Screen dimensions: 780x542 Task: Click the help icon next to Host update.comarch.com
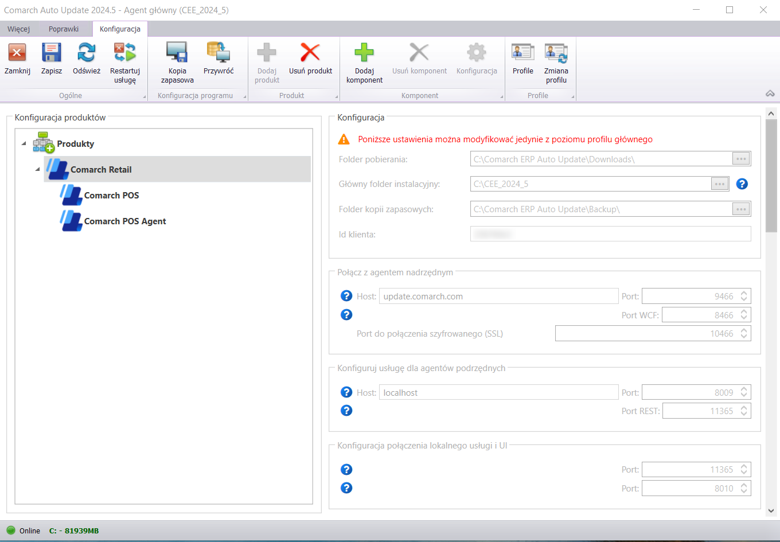pyautogui.click(x=346, y=296)
